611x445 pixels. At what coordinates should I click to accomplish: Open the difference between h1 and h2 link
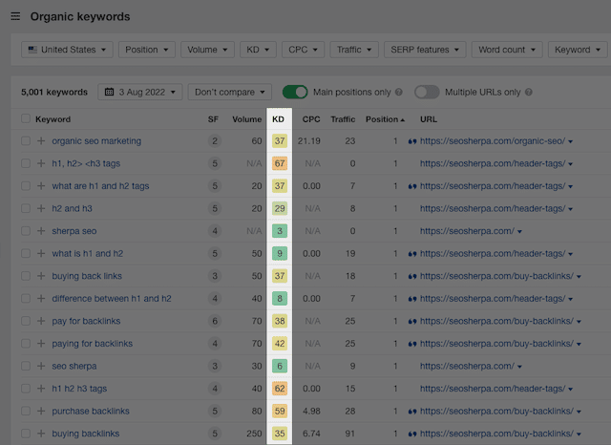pos(112,299)
